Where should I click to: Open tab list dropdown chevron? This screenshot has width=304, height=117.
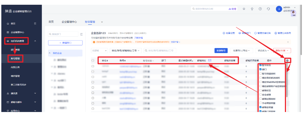[x=102, y=22]
